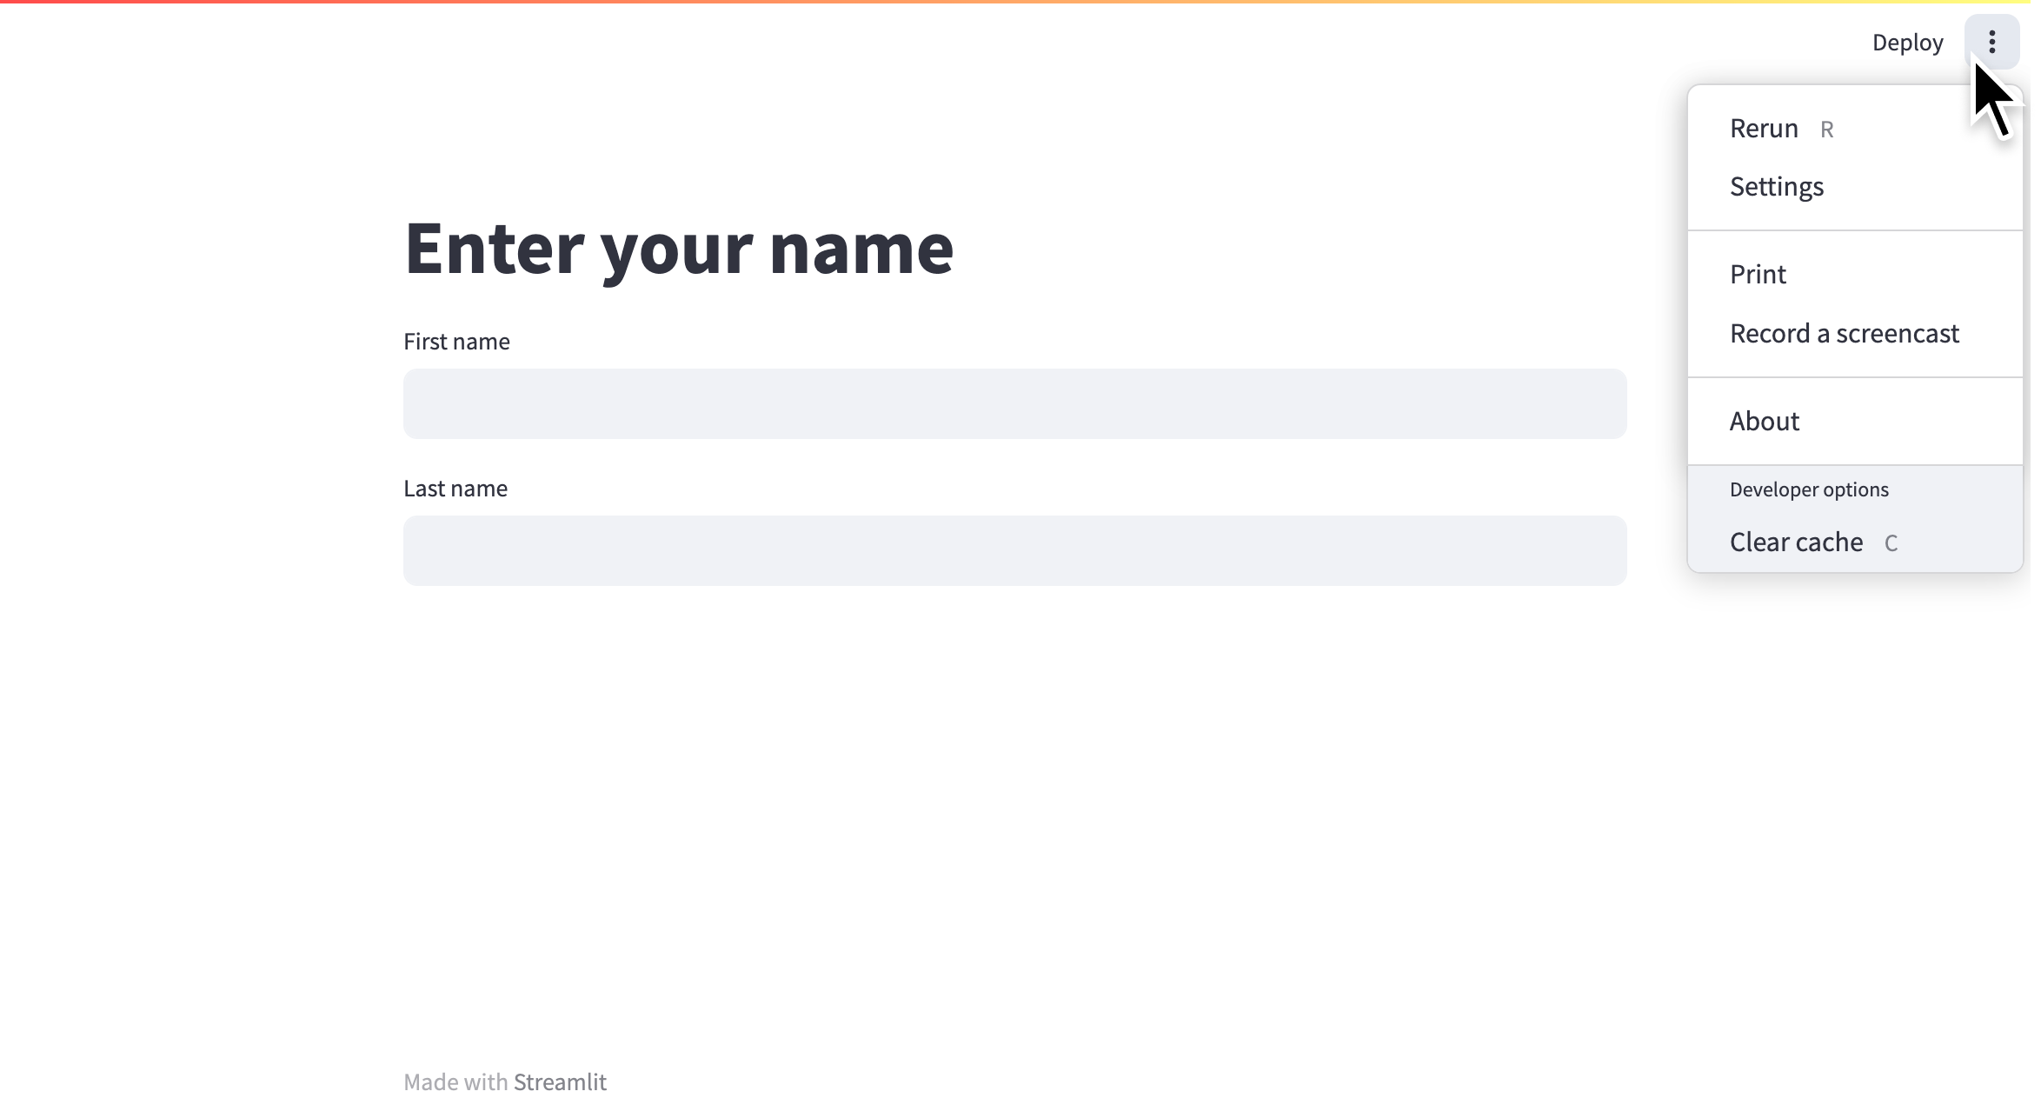
Task: Click the C shortcut hint beside Clear cache
Action: pyautogui.click(x=1891, y=544)
